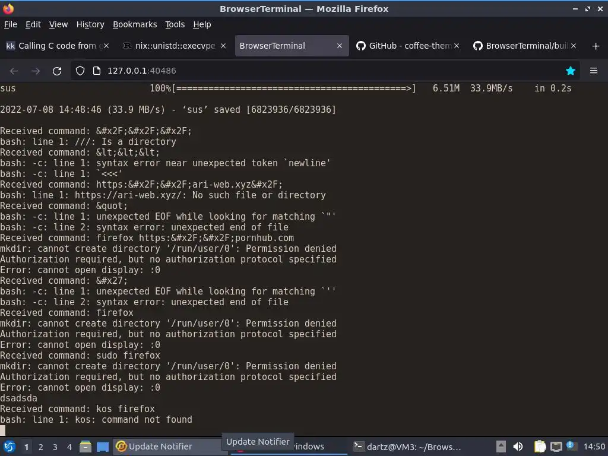This screenshot has width=608, height=456.
Task: Toggle the bookmark star for this page
Action: pos(571,71)
